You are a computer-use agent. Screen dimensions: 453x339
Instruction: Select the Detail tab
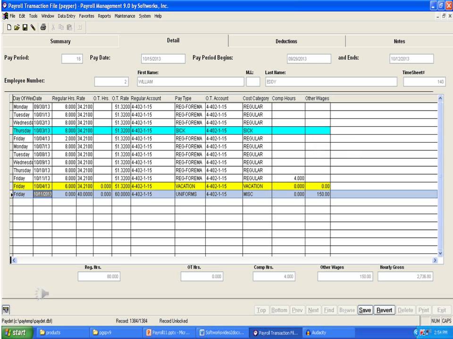pyautogui.click(x=173, y=40)
